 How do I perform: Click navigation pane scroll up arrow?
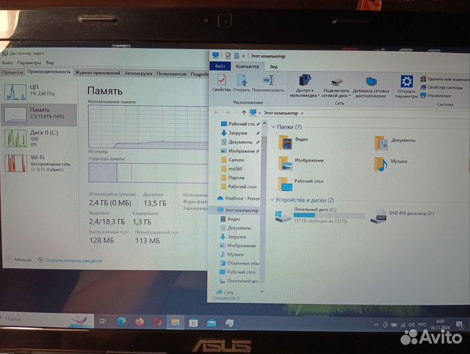264,123
